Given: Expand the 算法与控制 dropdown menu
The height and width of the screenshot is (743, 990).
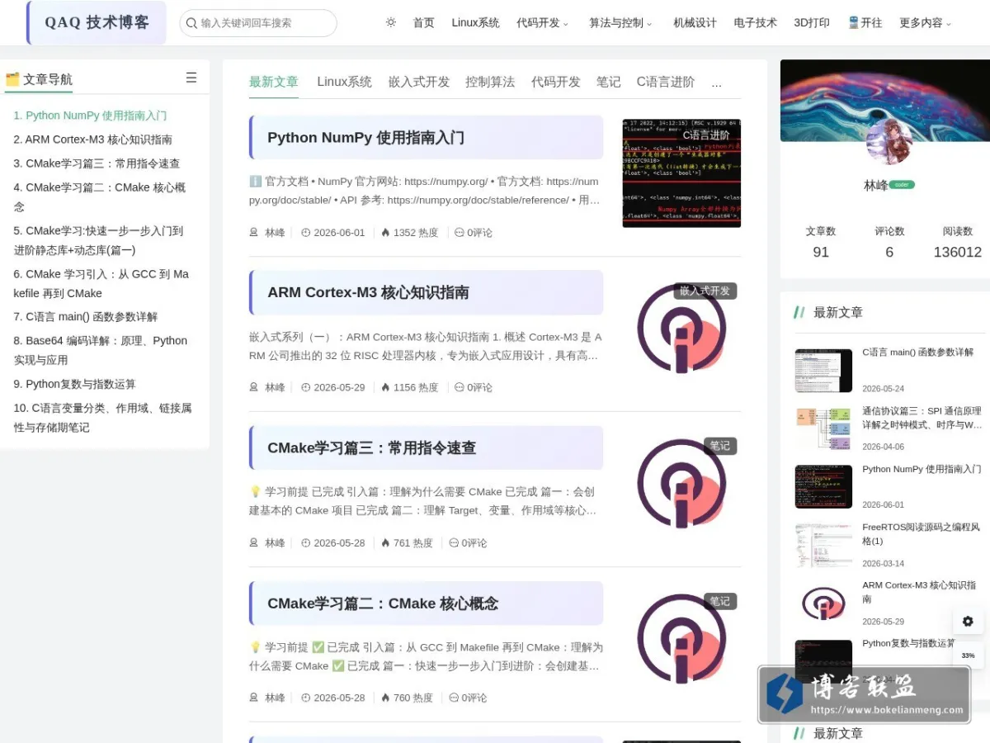Looking at the screenshot, I should click(620, 22).
